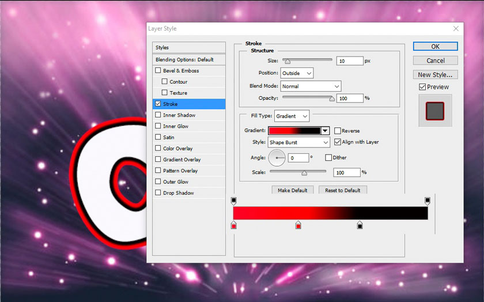Click the Make Default button
Screen dimensions: 484x302
tap(293, 190)
